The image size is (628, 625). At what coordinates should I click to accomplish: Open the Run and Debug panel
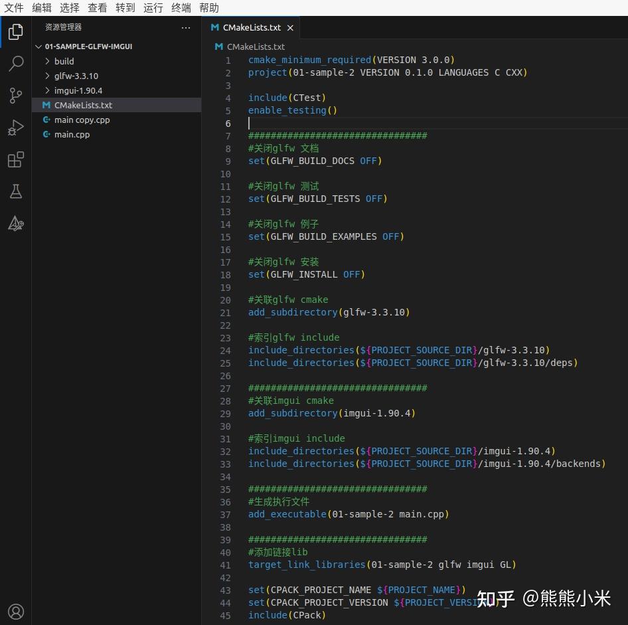click(16, 127)
